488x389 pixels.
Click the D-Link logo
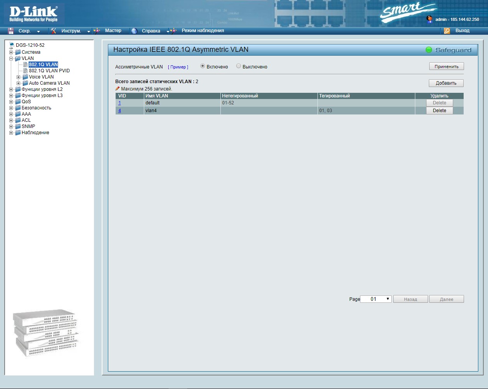34,14
